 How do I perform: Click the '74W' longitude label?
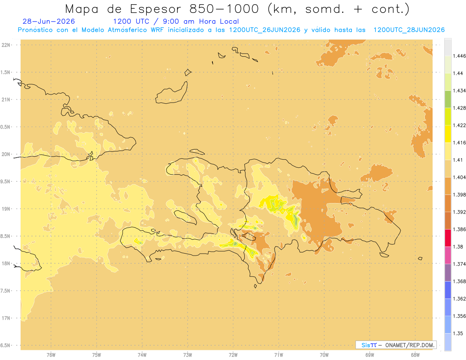(x=142, y=355)
